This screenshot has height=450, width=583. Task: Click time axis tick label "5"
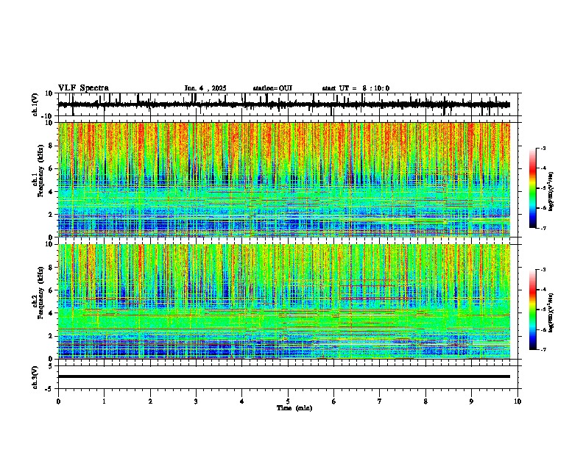point(288,401)
